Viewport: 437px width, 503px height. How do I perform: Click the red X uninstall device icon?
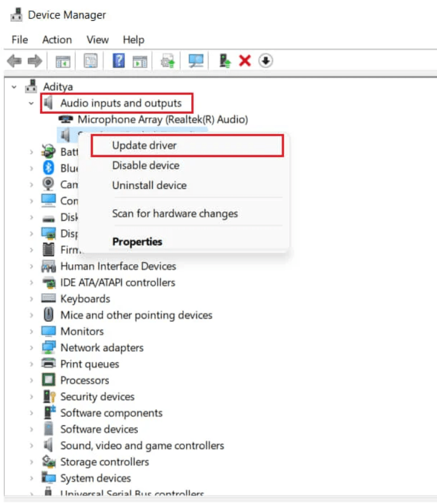pos(245,61)
